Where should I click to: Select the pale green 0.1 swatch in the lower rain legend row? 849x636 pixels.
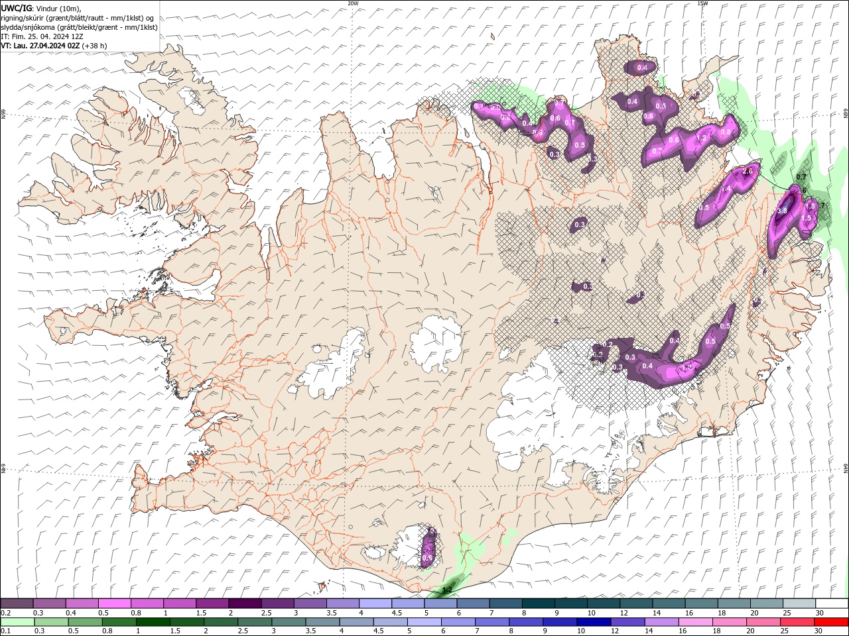pyautogui.click(x=17, y=622)
